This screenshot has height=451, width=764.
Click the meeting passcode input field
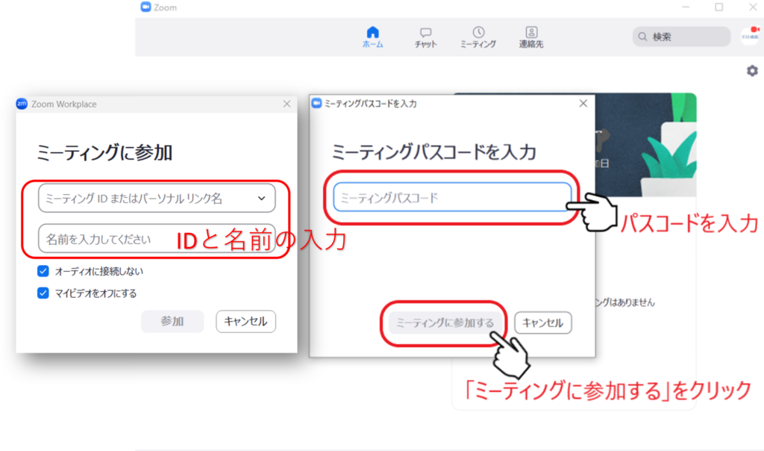point(451,198)
